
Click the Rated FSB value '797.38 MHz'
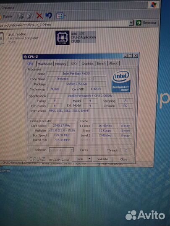coord(62,140)
